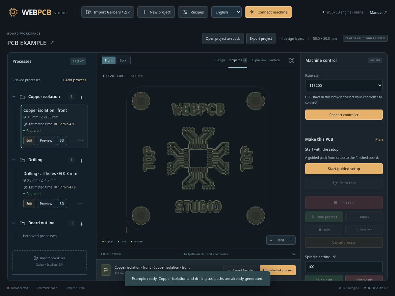Click Export project
The height and width of the screenshot is (296, 395).
point(261,38)
